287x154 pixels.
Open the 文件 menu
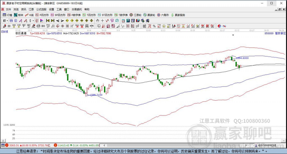8,9
